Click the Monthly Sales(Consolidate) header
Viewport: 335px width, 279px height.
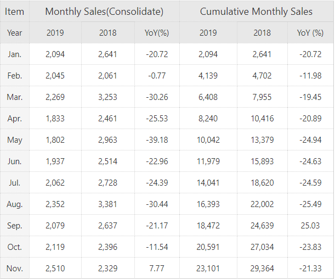104,12
